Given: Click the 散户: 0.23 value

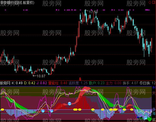Looking at the screenshot, I should tap(97, 83).
